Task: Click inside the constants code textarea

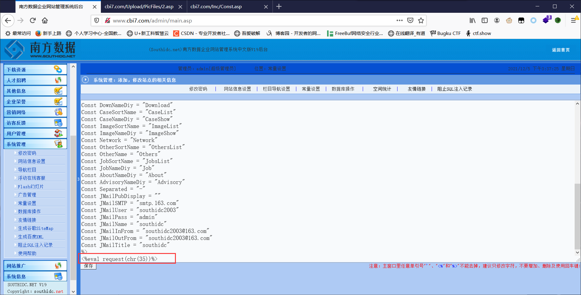Action: click(328, 181)
